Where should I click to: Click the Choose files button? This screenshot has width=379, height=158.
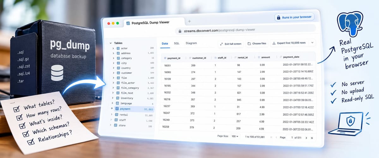[257, 43]
